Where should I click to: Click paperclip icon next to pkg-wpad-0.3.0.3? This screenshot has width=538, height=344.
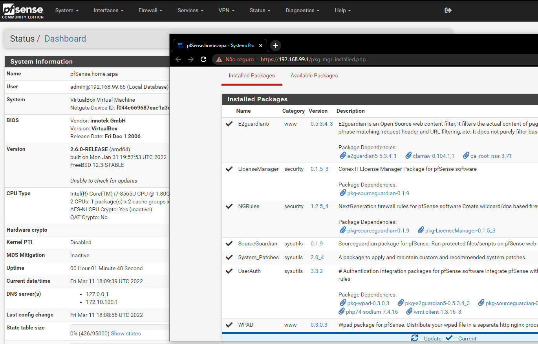[x=342, y=303]
